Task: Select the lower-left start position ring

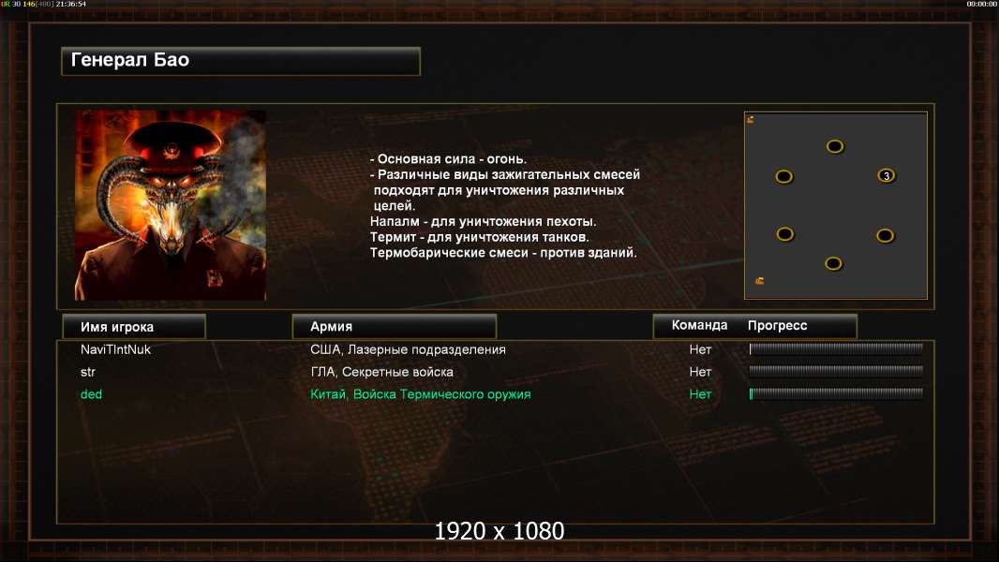Action: pyautogui.click(x=785, y=234)
